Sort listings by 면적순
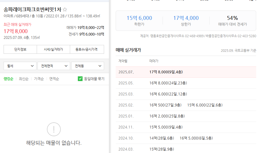This screenshot has width=257, height=153. click(x=54, y=79)
